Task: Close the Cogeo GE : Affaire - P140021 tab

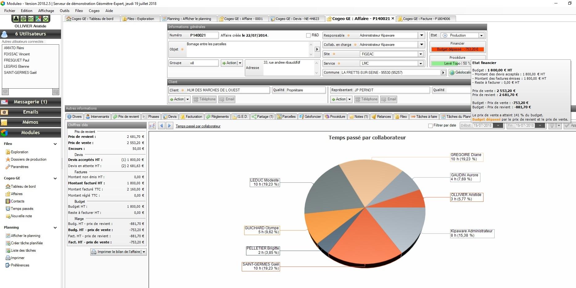Action: pyautogui.click(x=393, y=18)
